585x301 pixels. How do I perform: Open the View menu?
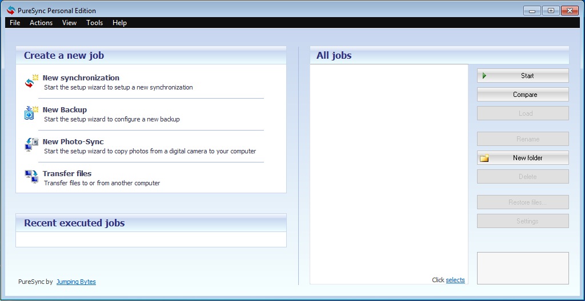(69, 23)
